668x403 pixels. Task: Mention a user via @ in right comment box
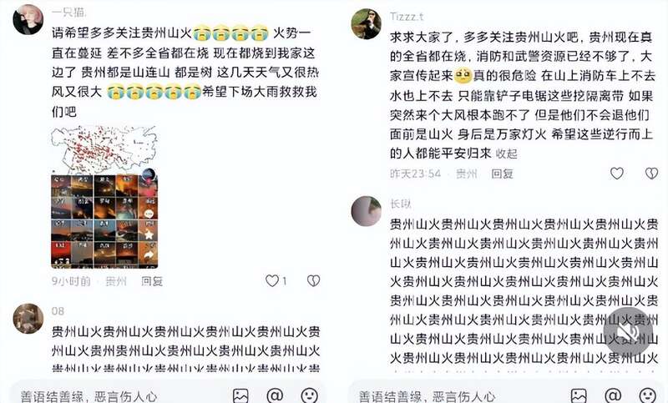point(613,396)
